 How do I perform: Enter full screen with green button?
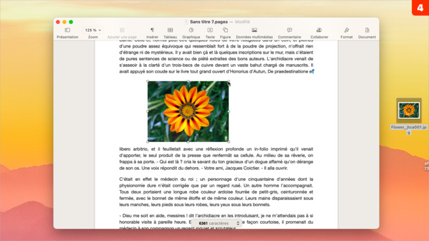(71, 22)
